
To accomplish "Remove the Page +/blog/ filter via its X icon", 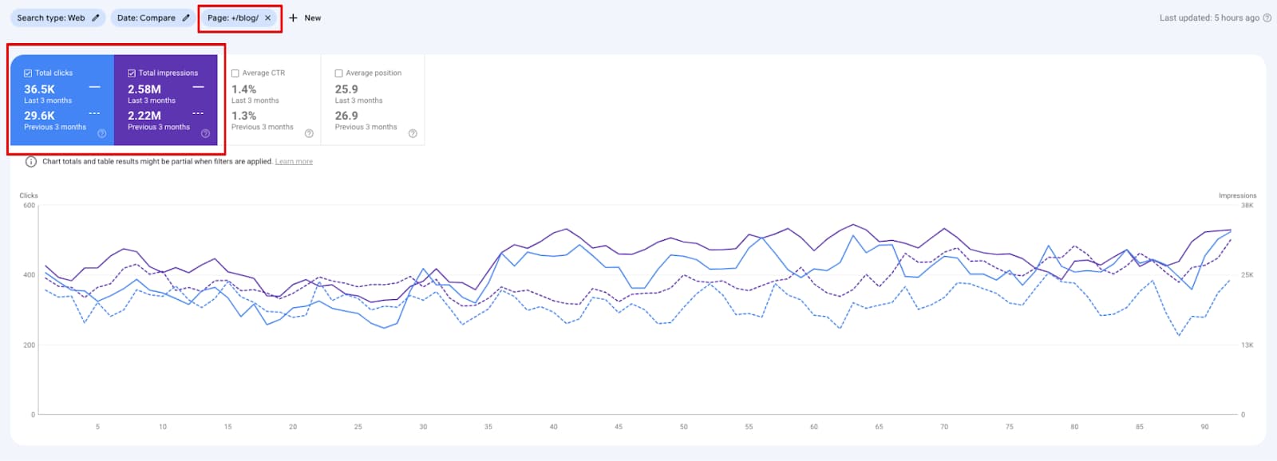I will pyautogui.click(x=267, y=18).
